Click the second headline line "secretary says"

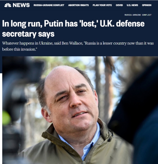click(x=28, y=34)
